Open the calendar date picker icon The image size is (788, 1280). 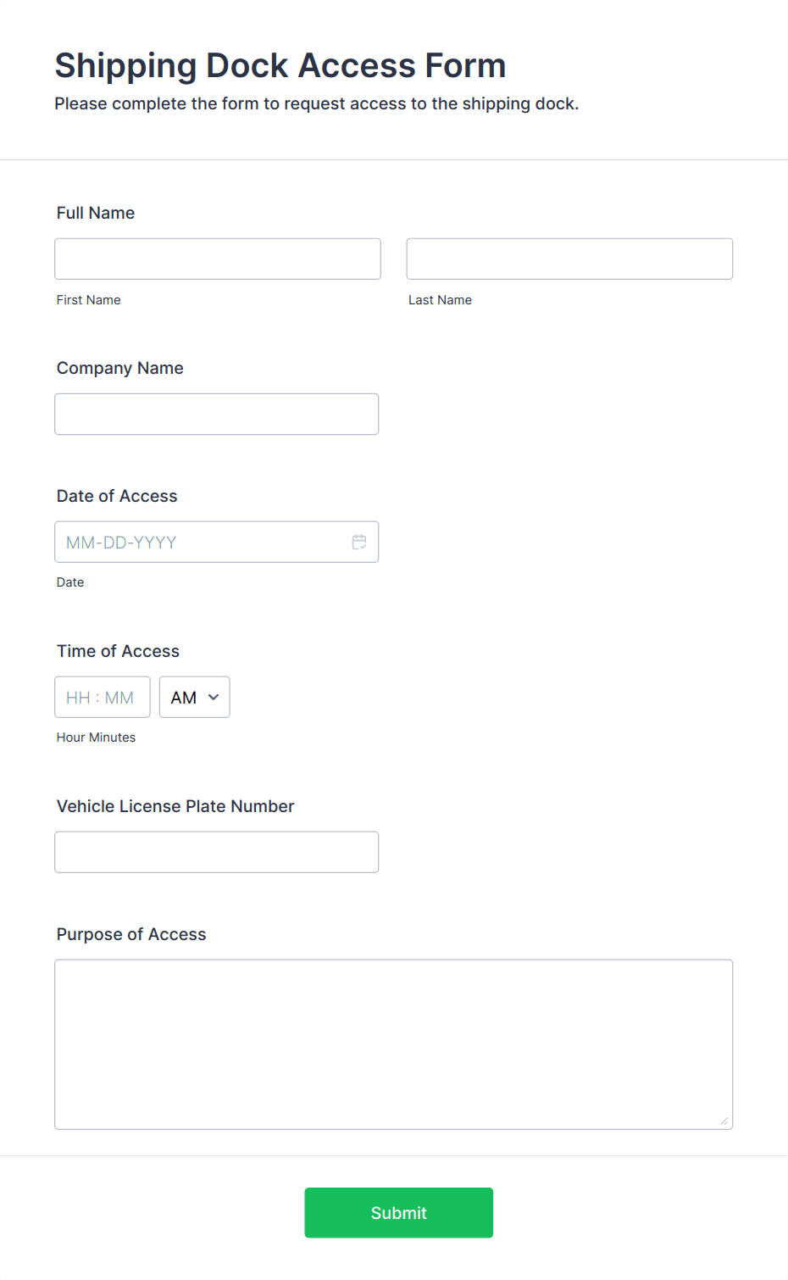click(359, 542)
